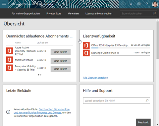Image resolution: width=159 pixels, height=126 pixels.
Task: Click Alle Lizenzen anzeigen link
Action: pyautogui.click(x=95, y=78)
